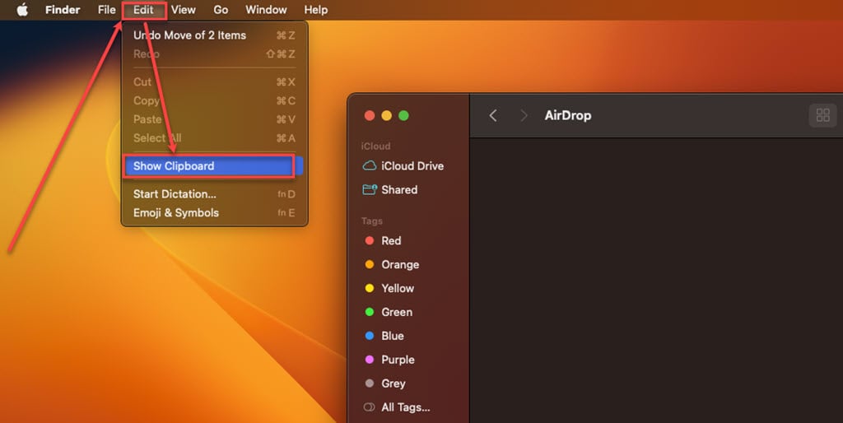Click the icon view button in toolbar
The height and width of the screenshot is (423, 843).
(x=822, y=115)
